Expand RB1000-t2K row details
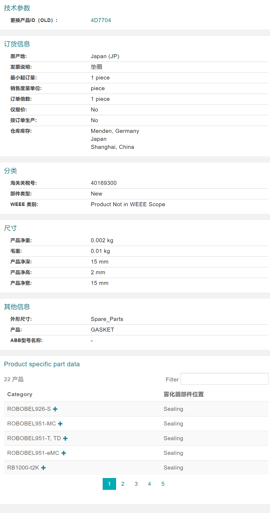 tap(43, 468)
